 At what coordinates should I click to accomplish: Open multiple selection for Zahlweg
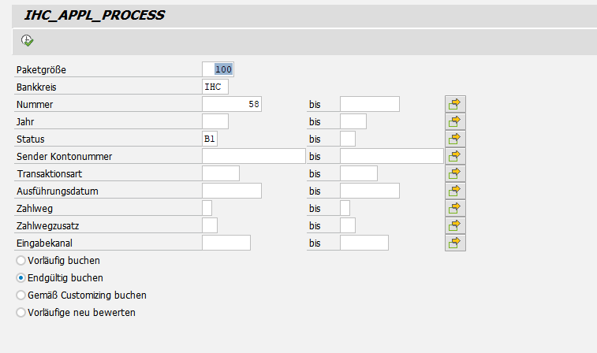tap(455, 208)
